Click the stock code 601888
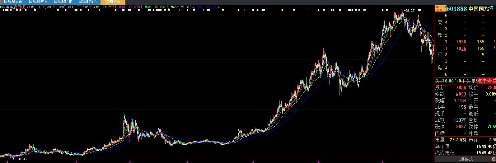The width and height of the screenshot is (496, 163). [457, 9]
